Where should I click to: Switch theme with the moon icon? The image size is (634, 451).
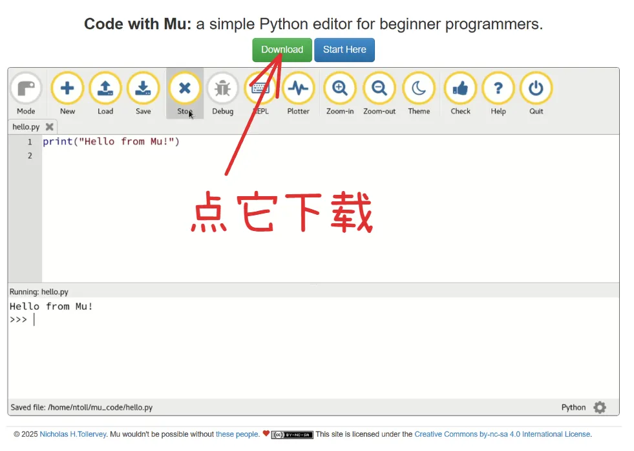[419, 88]
